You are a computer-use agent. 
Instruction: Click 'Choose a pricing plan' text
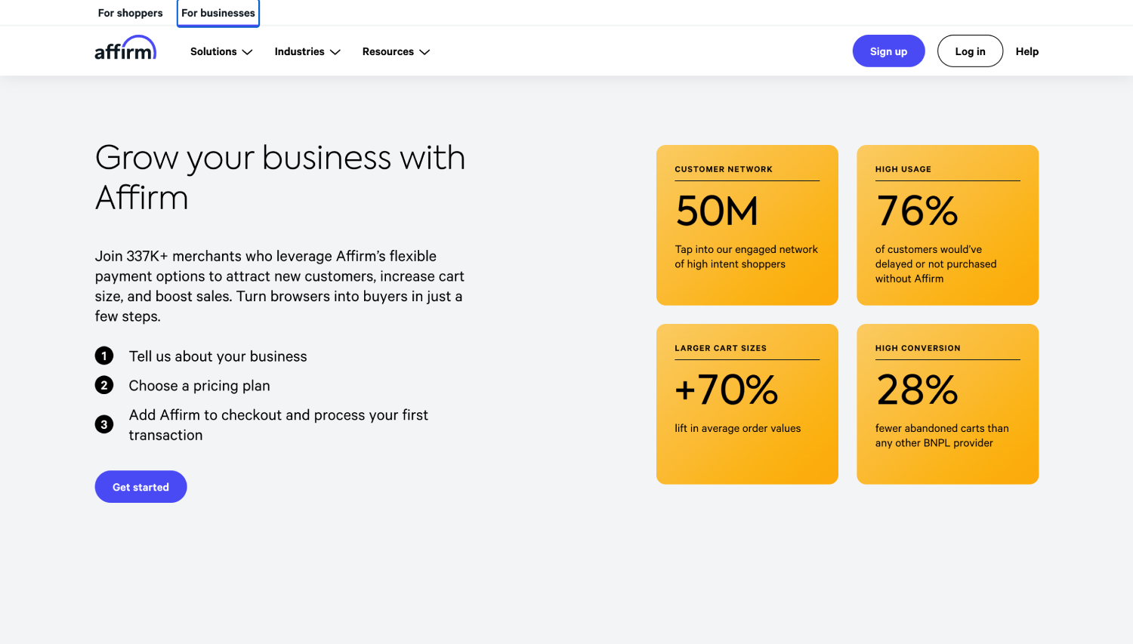(199, 386)
